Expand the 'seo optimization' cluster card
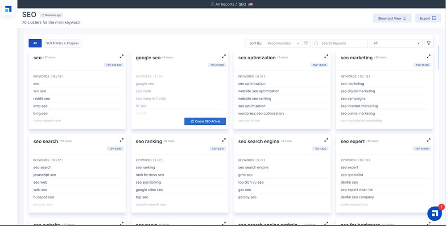Image resolution: width=446 pixels, height=226 pixels. click(x=326, y=57)
